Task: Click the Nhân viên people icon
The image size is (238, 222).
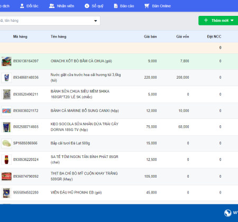Action: pyautogui.click(x=52, y=6)
